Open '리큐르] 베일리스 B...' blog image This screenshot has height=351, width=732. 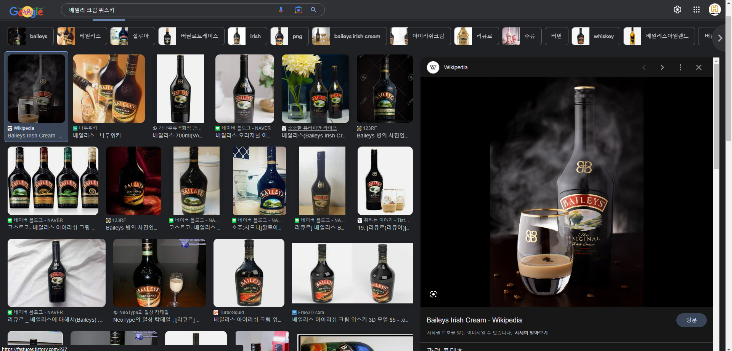pos(322,181)
